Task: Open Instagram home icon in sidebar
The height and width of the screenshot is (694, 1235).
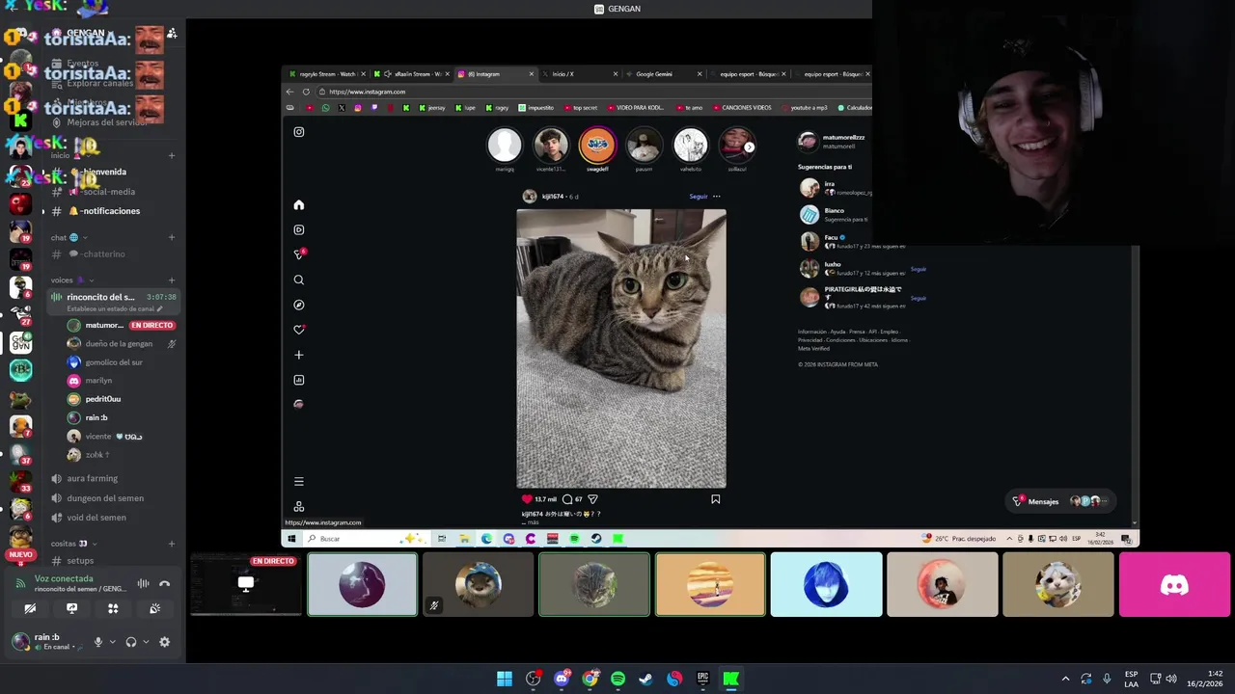Action: pos(299,205)
